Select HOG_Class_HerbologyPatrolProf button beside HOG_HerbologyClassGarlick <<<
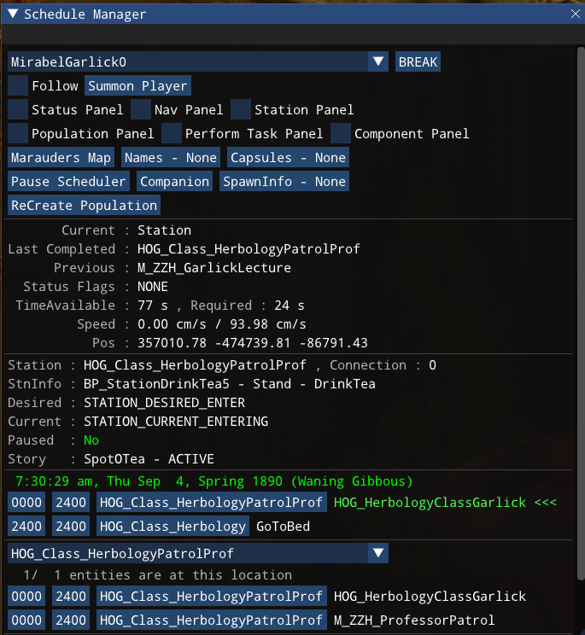 point(212,502)
